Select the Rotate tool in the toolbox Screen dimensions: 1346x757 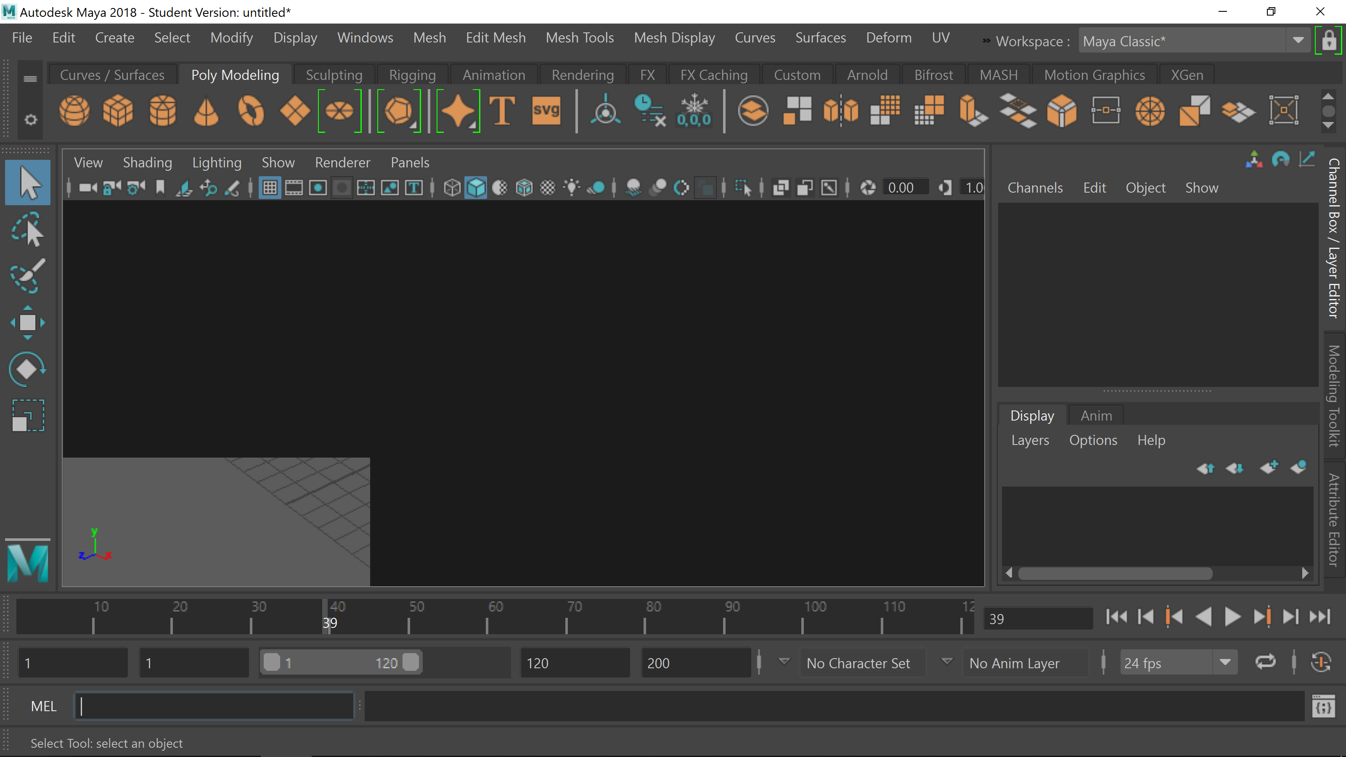27,369
